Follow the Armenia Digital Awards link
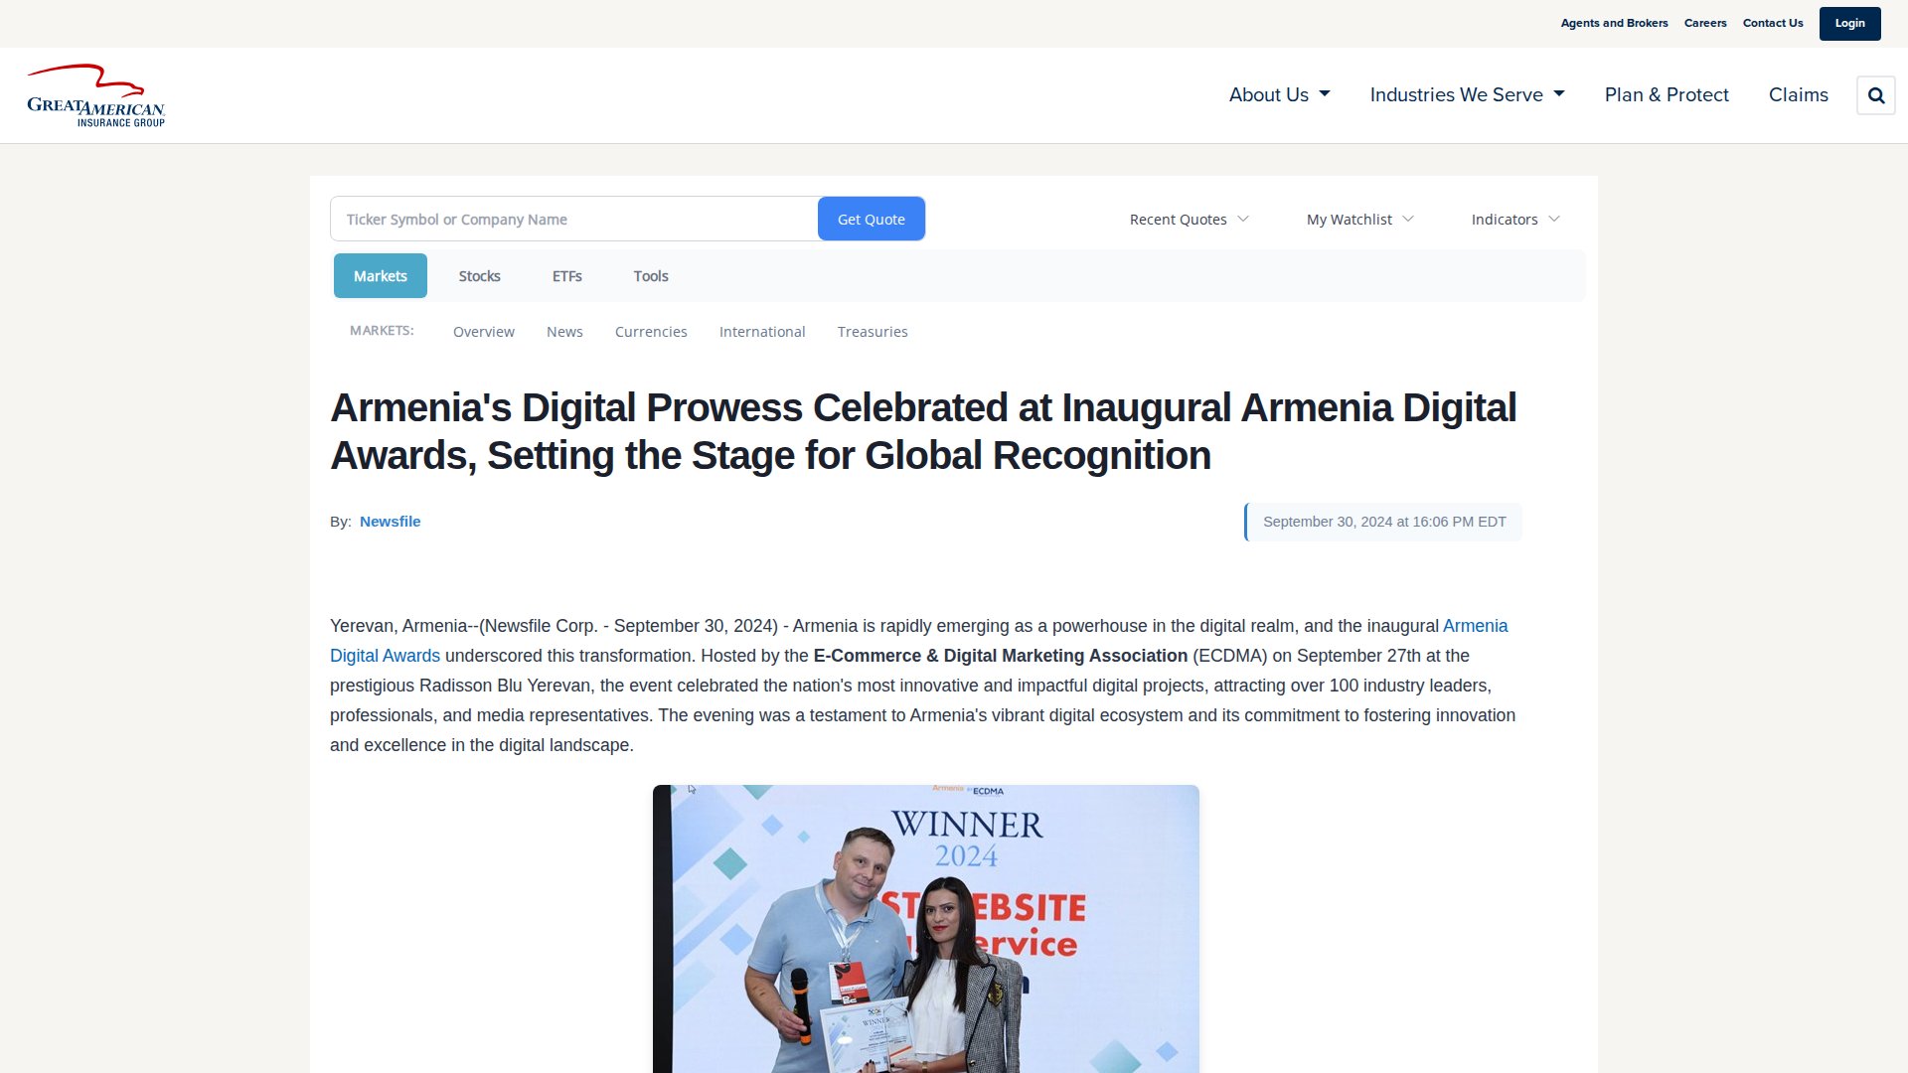Image resolution: width=1908 pixels, height=1073 pixels. pos(1475,626)
